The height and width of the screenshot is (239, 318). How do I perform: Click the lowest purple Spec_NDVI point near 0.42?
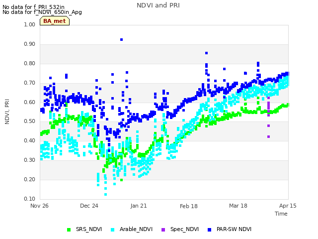(268, 137)
